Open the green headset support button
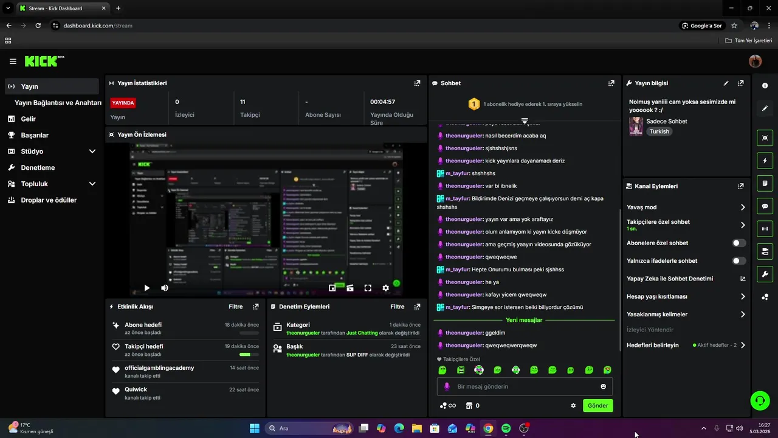778x438 pixels. [x=760, y=400]
